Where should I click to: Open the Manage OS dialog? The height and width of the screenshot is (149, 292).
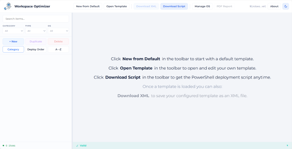pos(202,6)
